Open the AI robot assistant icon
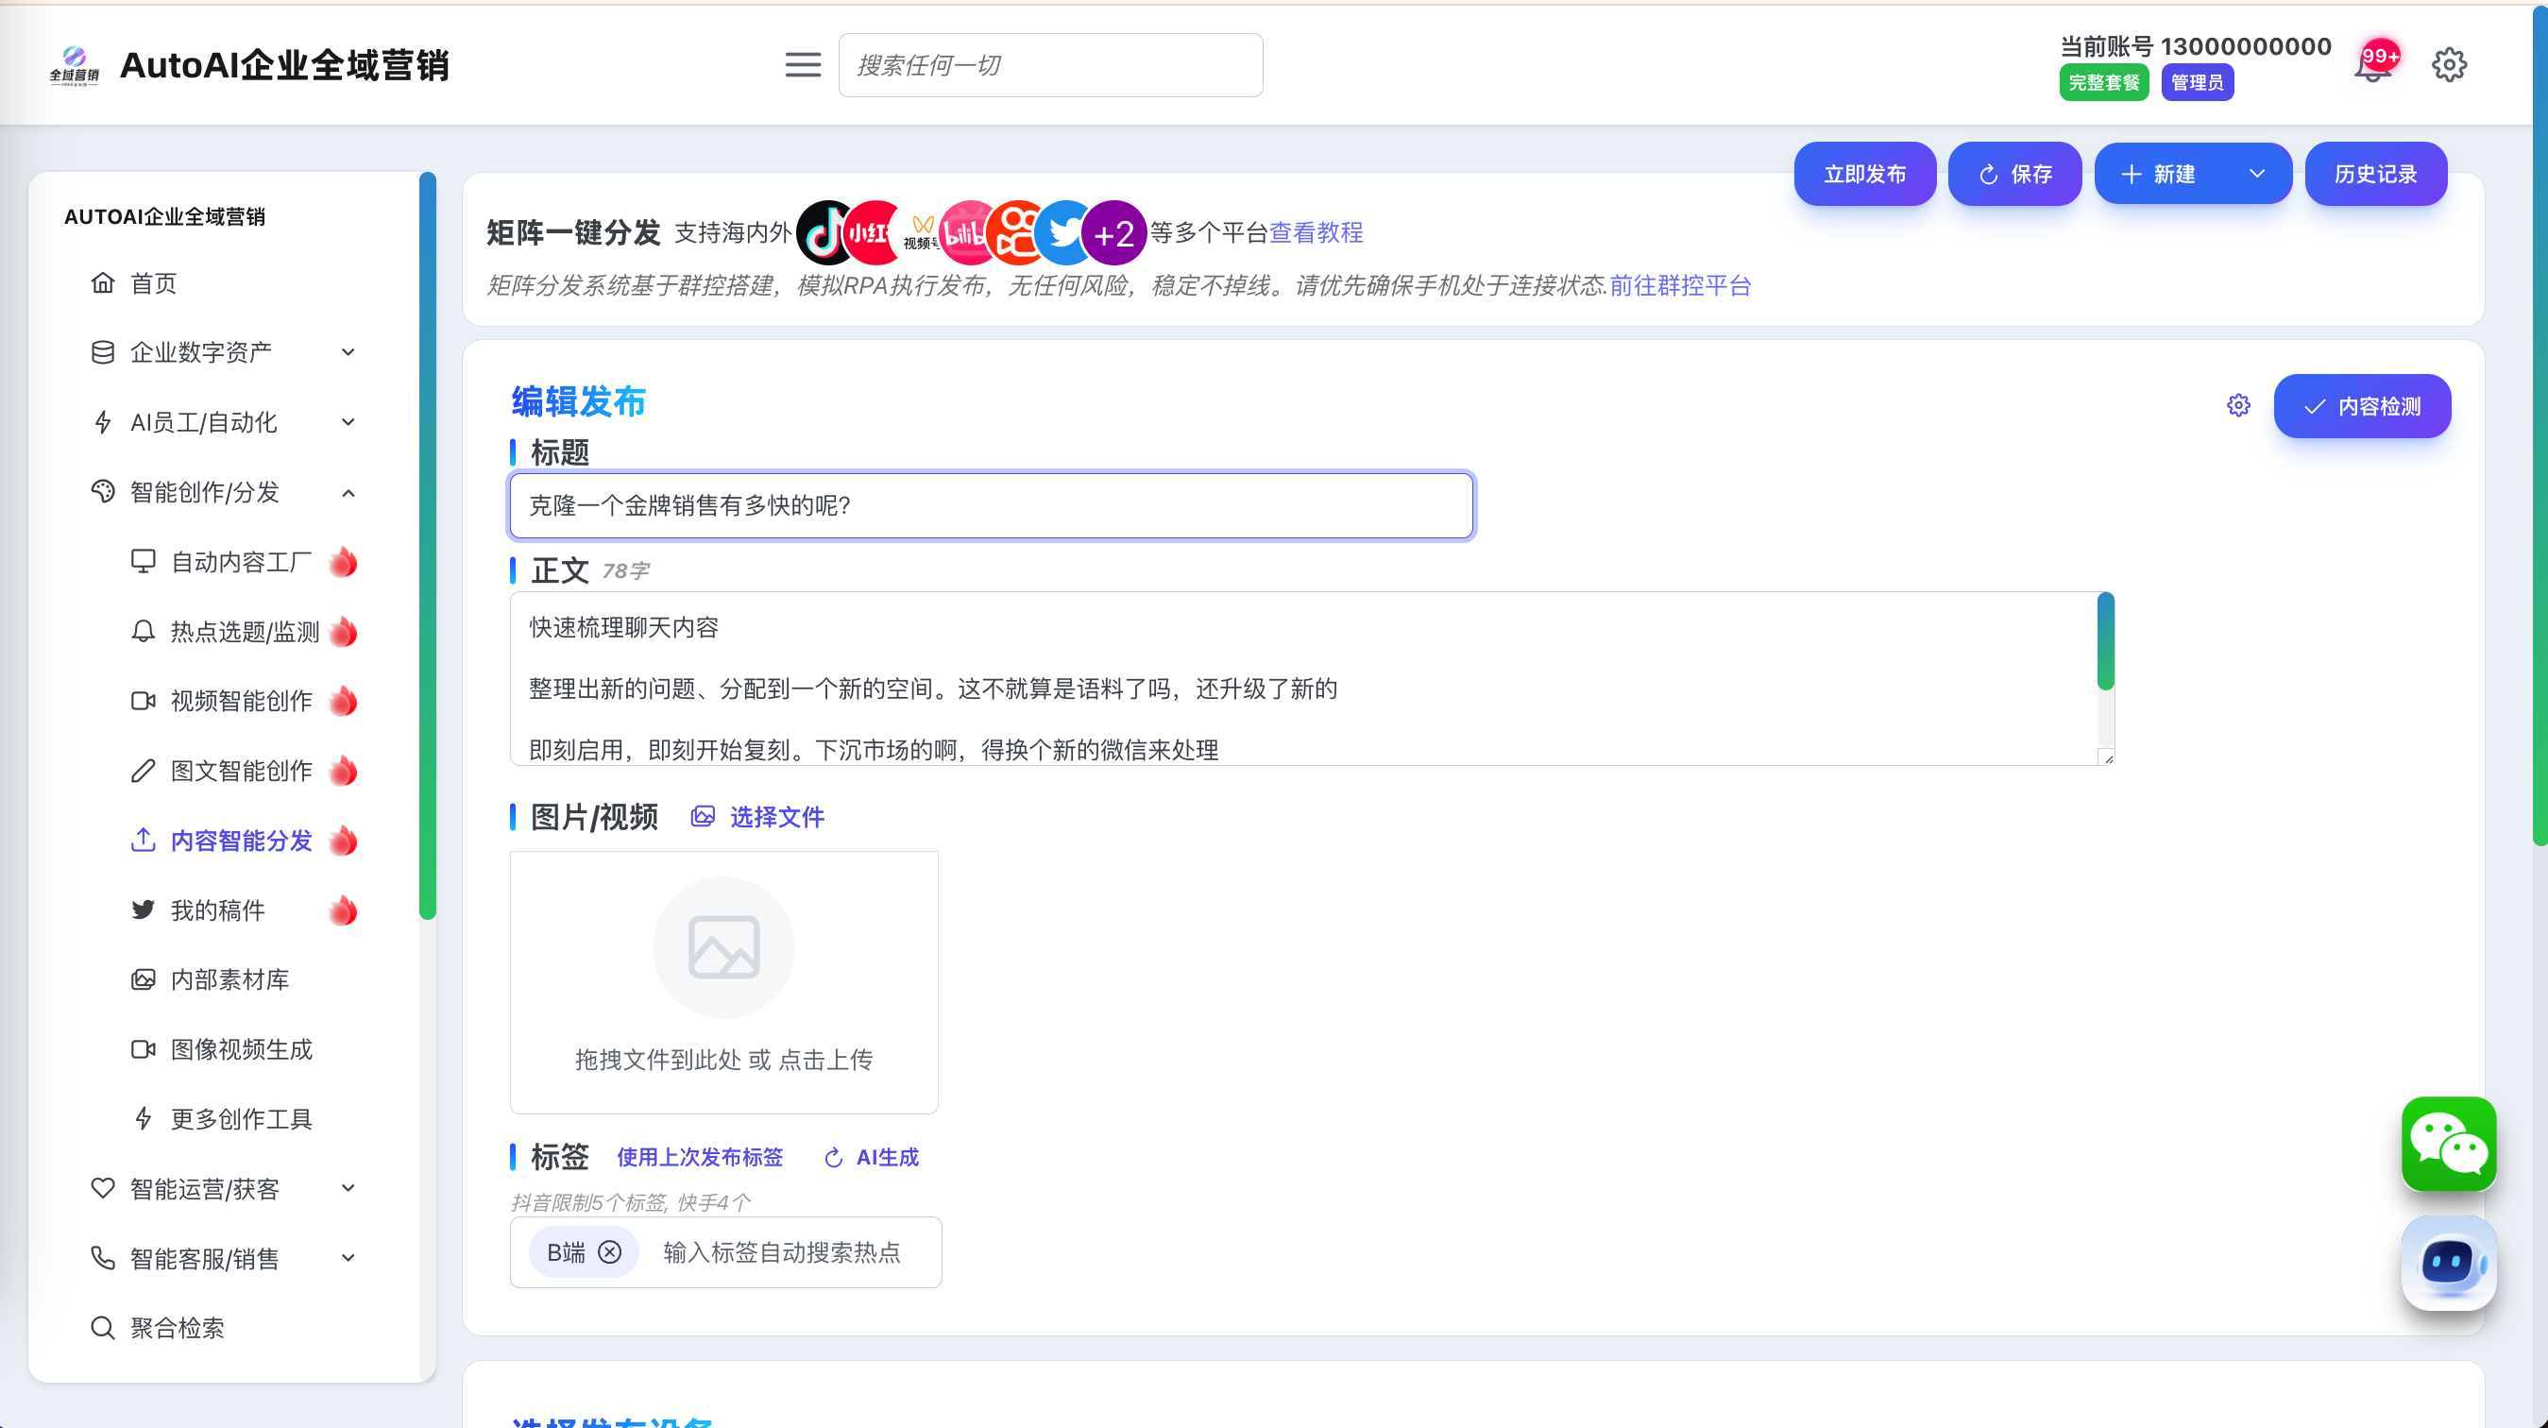 click(2448, 1263)
